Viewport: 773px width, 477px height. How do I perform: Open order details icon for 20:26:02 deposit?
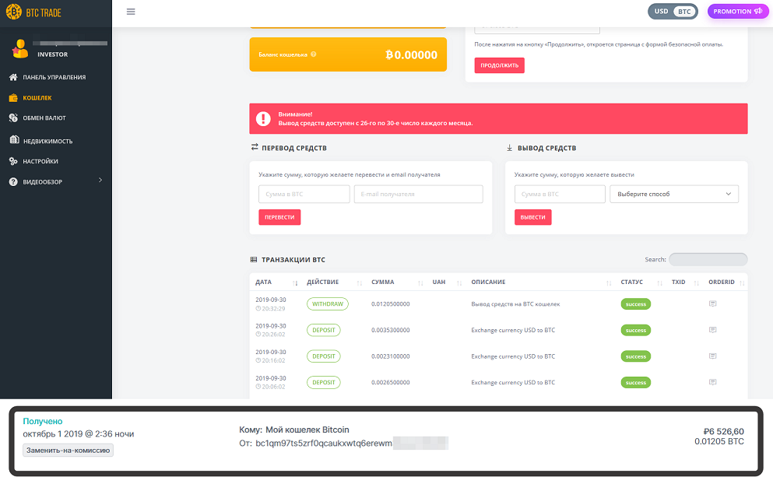point(712,330)
